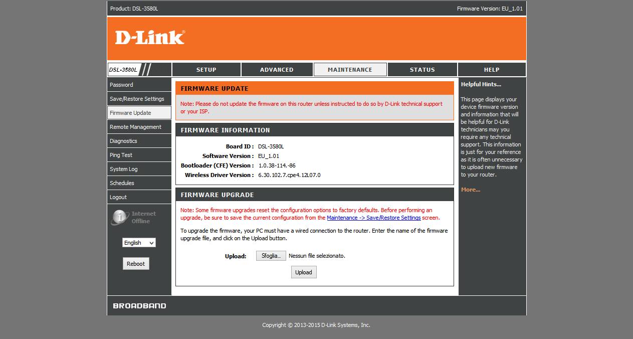Click the D-Link logo
633x339 pixels.
coord(150,38)
